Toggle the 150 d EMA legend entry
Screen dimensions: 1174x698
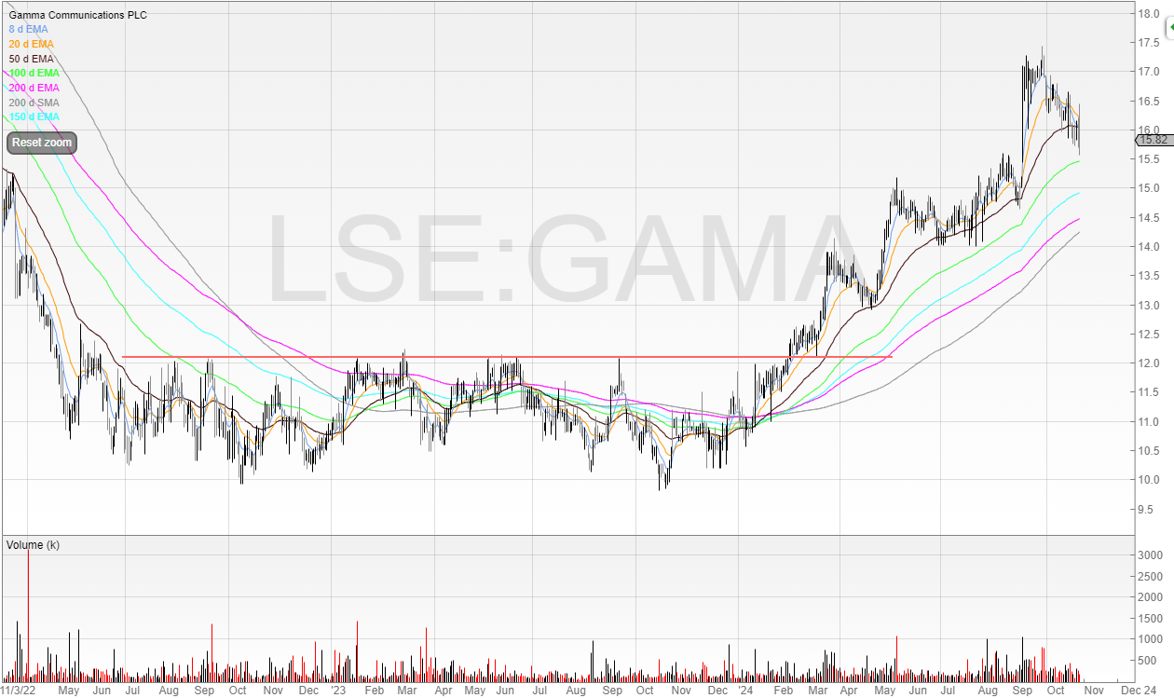[x=34, y=116]
